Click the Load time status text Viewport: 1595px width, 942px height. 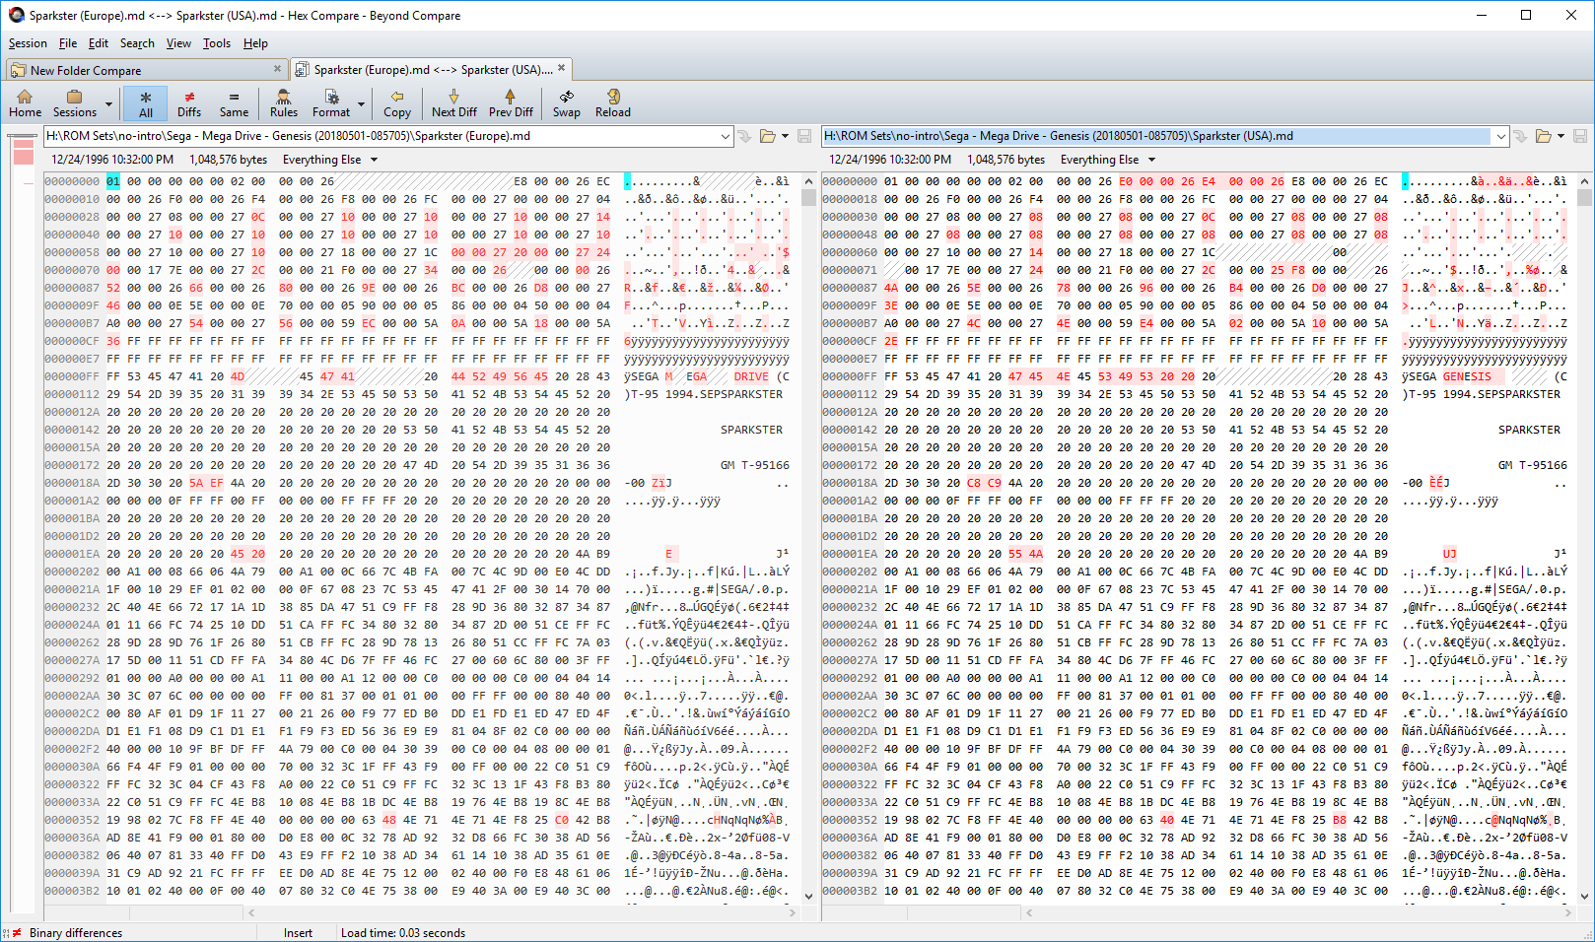pos(403,933)
